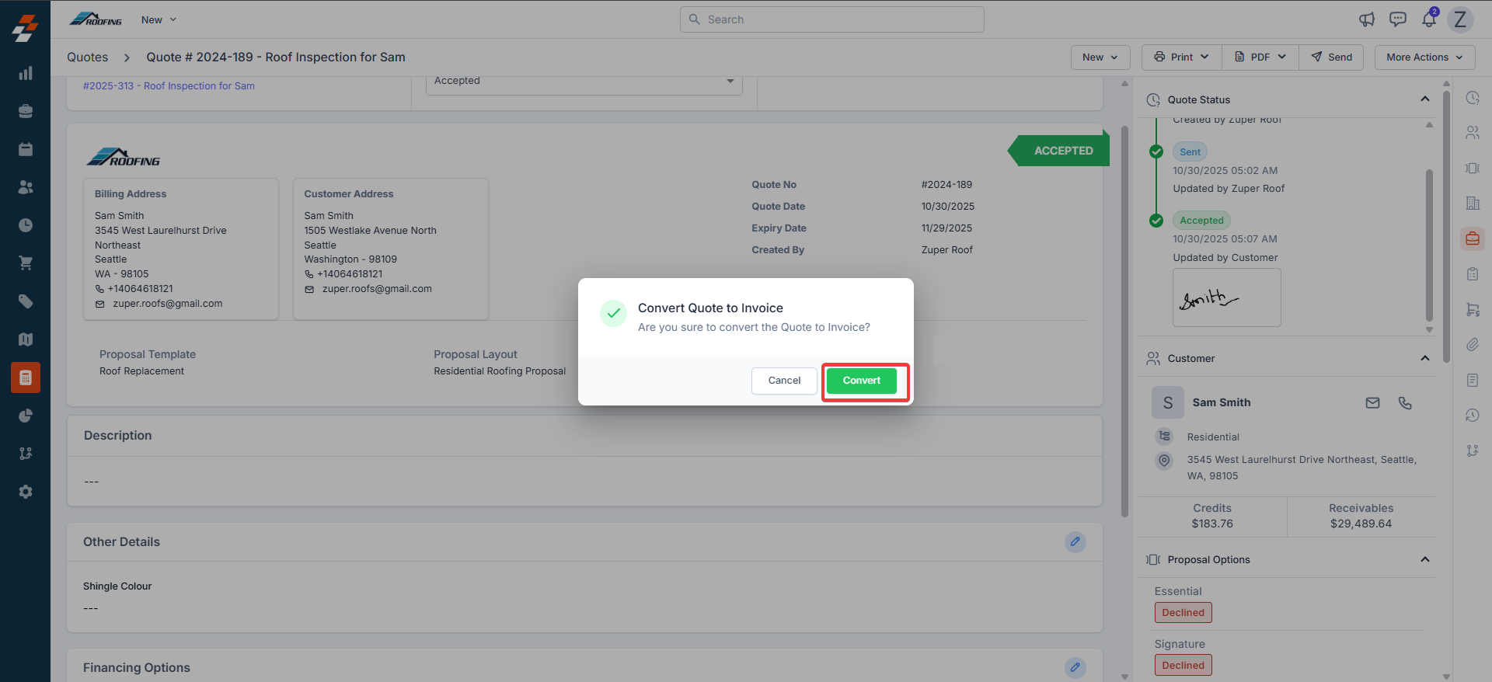Screen dimensions: 1492x682
Task: Open right rail history icon
Action: (x=1473, y=415)
